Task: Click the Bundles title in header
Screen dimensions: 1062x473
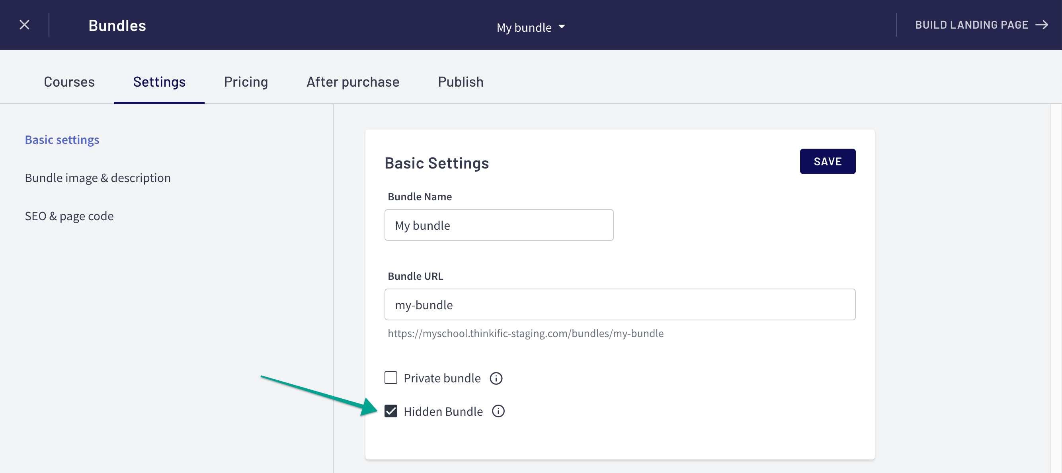Action: 117,25
